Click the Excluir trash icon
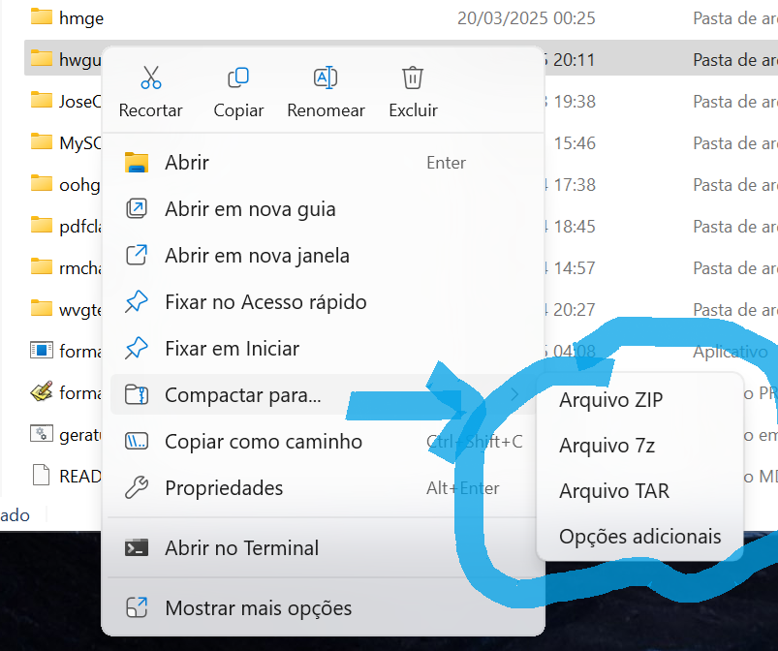 [x=413, y=77]
